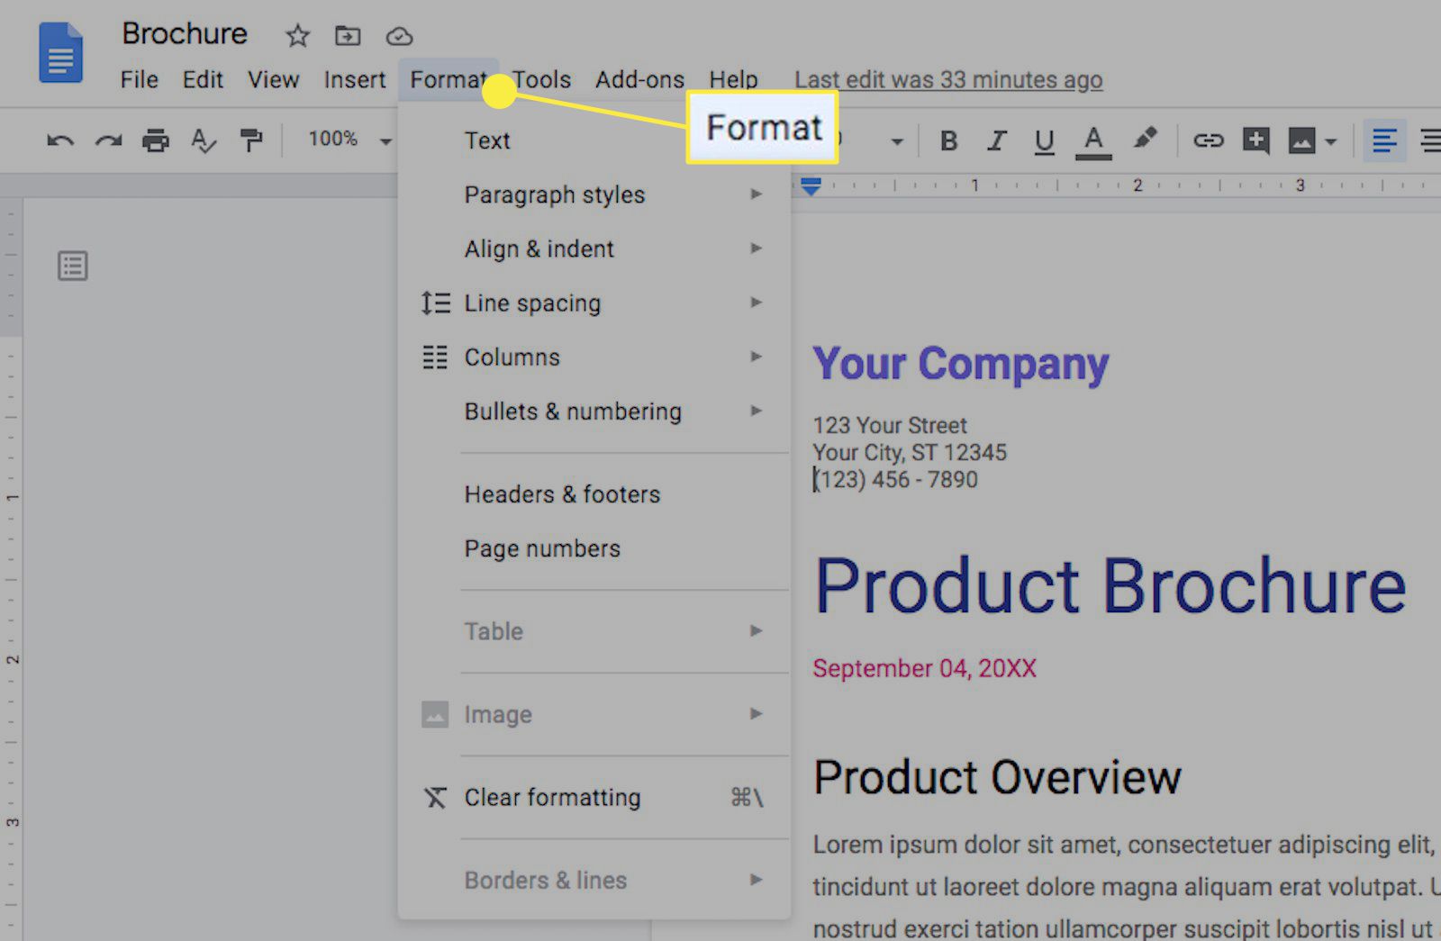Place cursor in (123) 456 - 7890 line
Viewport: 1441px width, 941px height.
895,479
